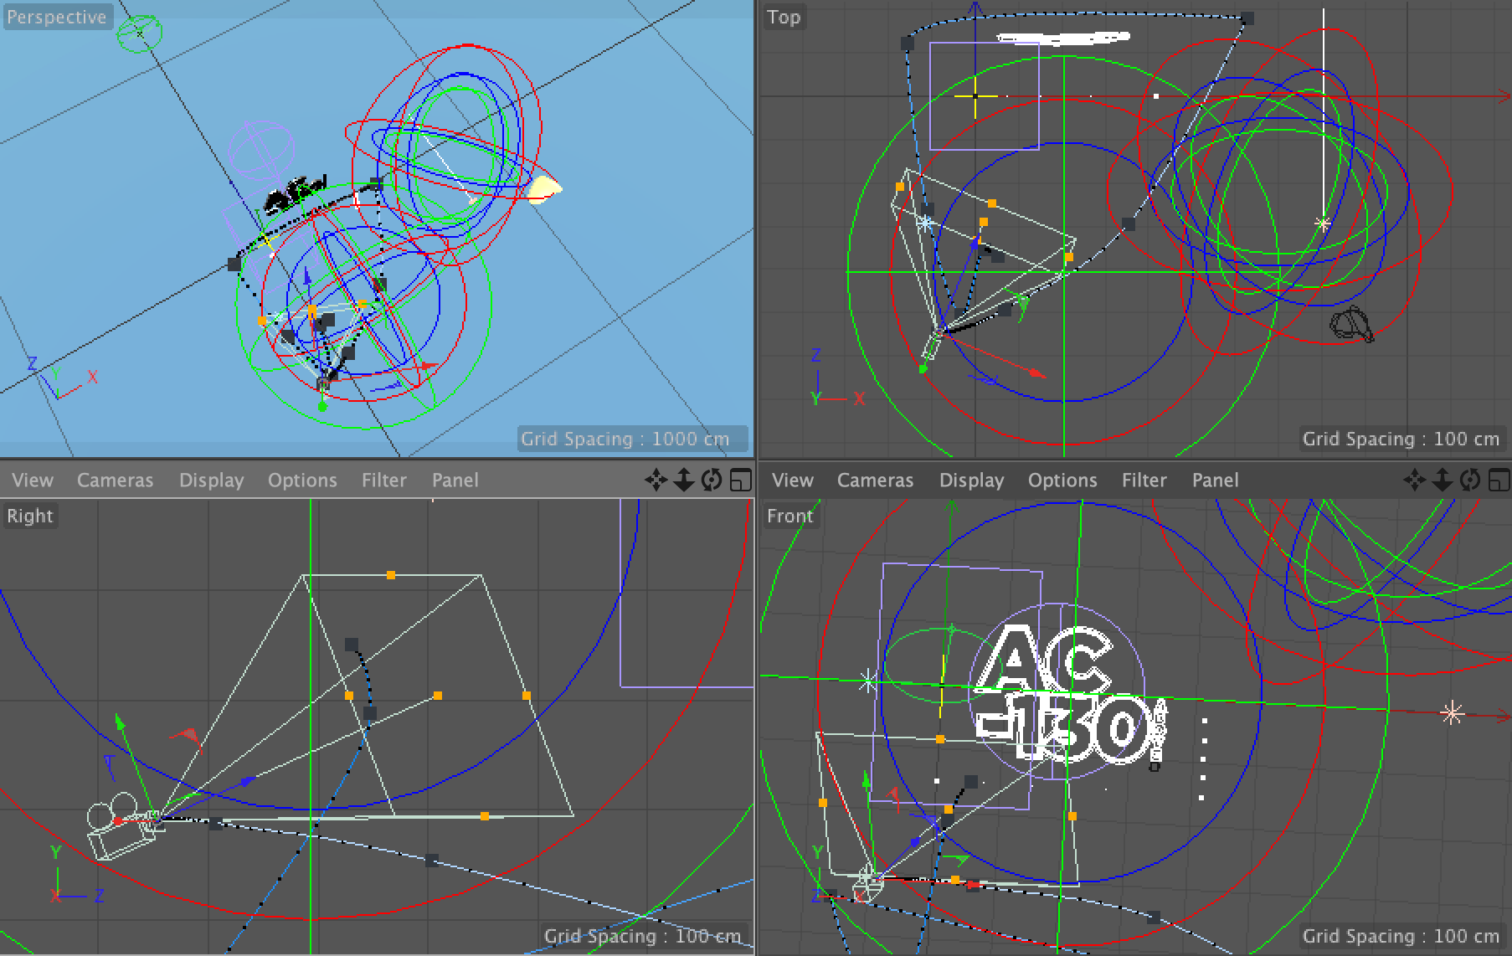
Task: Click the Perspective viewport label
Action: (x=56, y=17)
